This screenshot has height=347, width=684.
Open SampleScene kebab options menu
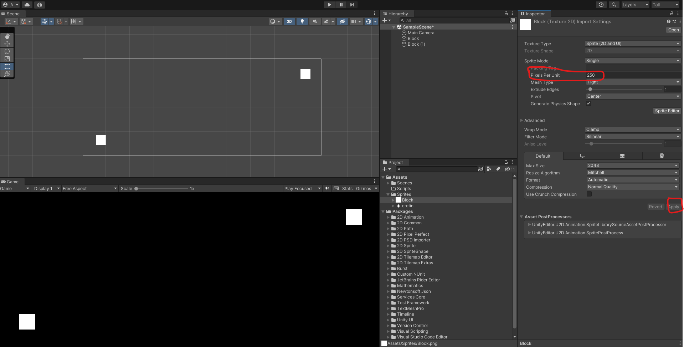click(x=513, y=27)
